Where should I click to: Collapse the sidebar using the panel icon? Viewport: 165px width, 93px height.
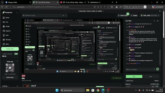(x=17, y=13)
